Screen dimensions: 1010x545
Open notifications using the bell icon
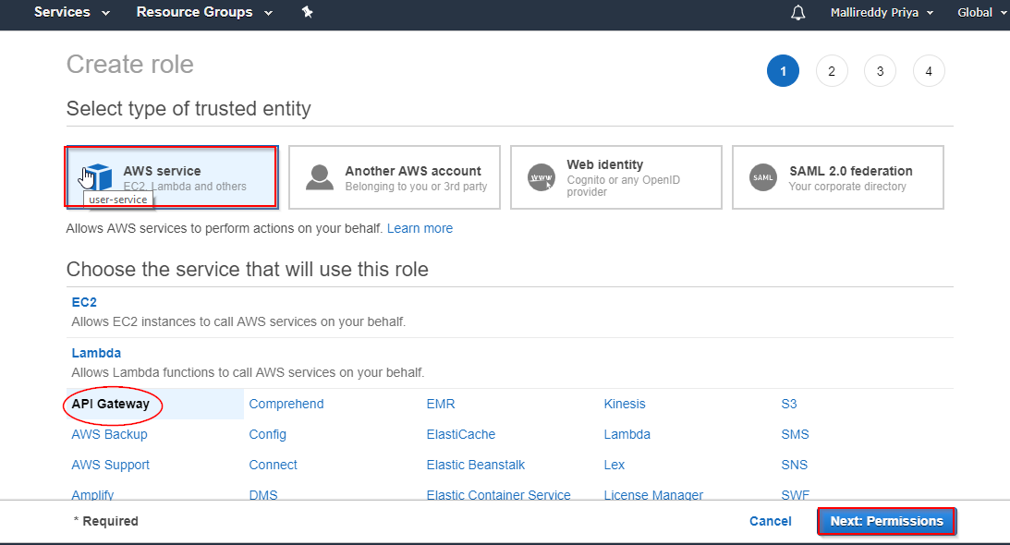click(797, 13)
